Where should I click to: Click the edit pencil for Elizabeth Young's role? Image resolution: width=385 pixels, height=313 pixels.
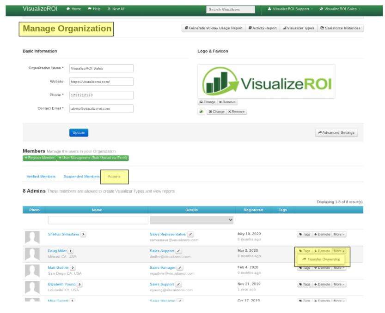[x=179, y=284]
